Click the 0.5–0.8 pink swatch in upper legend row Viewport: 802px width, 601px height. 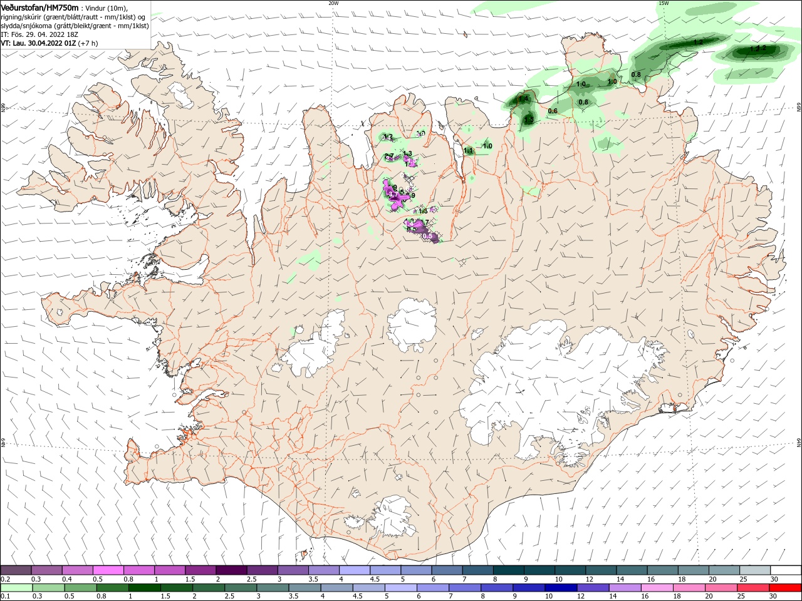[x=108, y=570]
